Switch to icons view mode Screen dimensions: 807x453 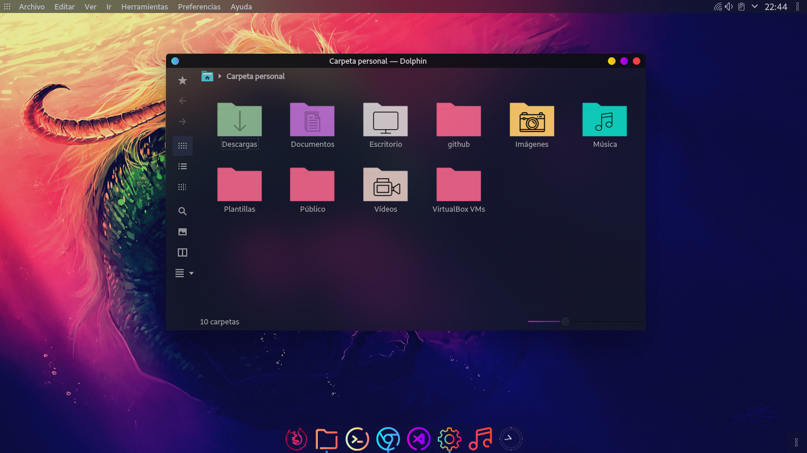coord(183,146)
